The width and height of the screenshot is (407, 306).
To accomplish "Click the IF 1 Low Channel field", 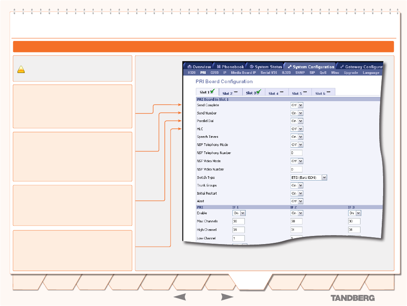I will point(238,238).
